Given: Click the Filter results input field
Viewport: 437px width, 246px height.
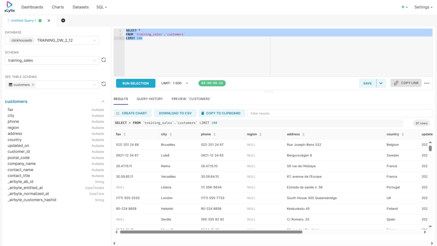Looking at the screenshot, I should (339, 113).
